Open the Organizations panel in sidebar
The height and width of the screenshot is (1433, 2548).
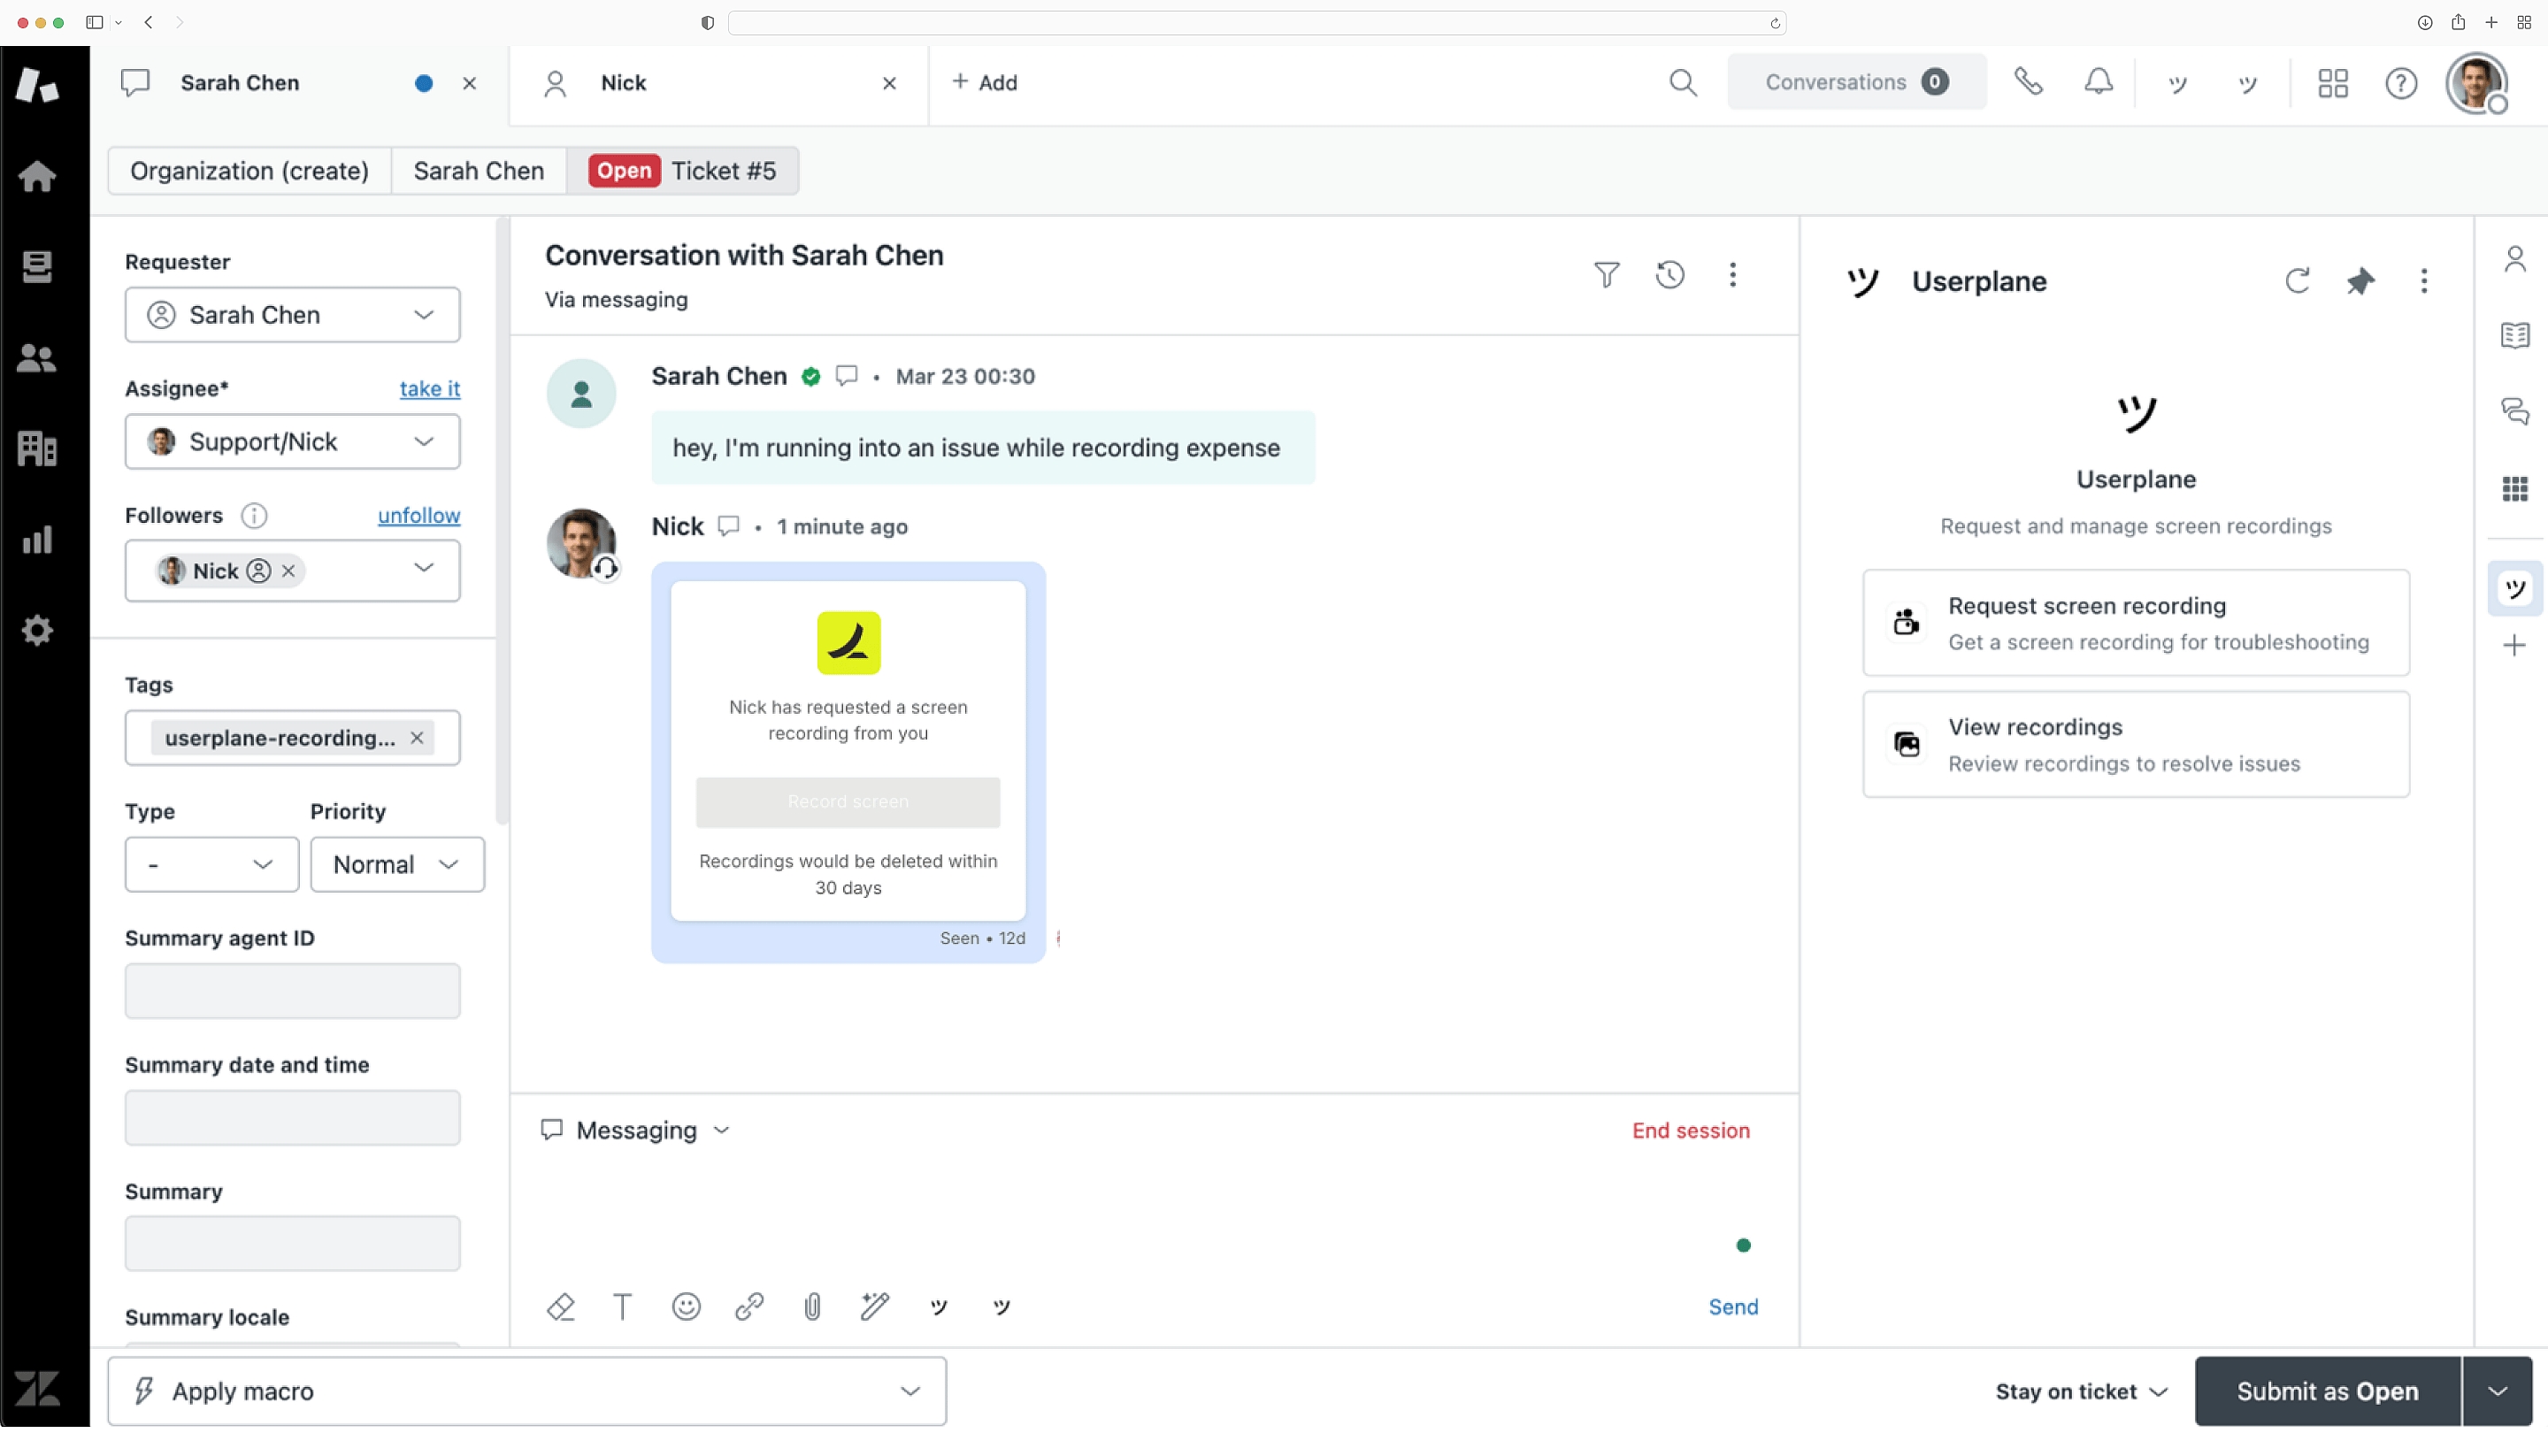[37, 448]
